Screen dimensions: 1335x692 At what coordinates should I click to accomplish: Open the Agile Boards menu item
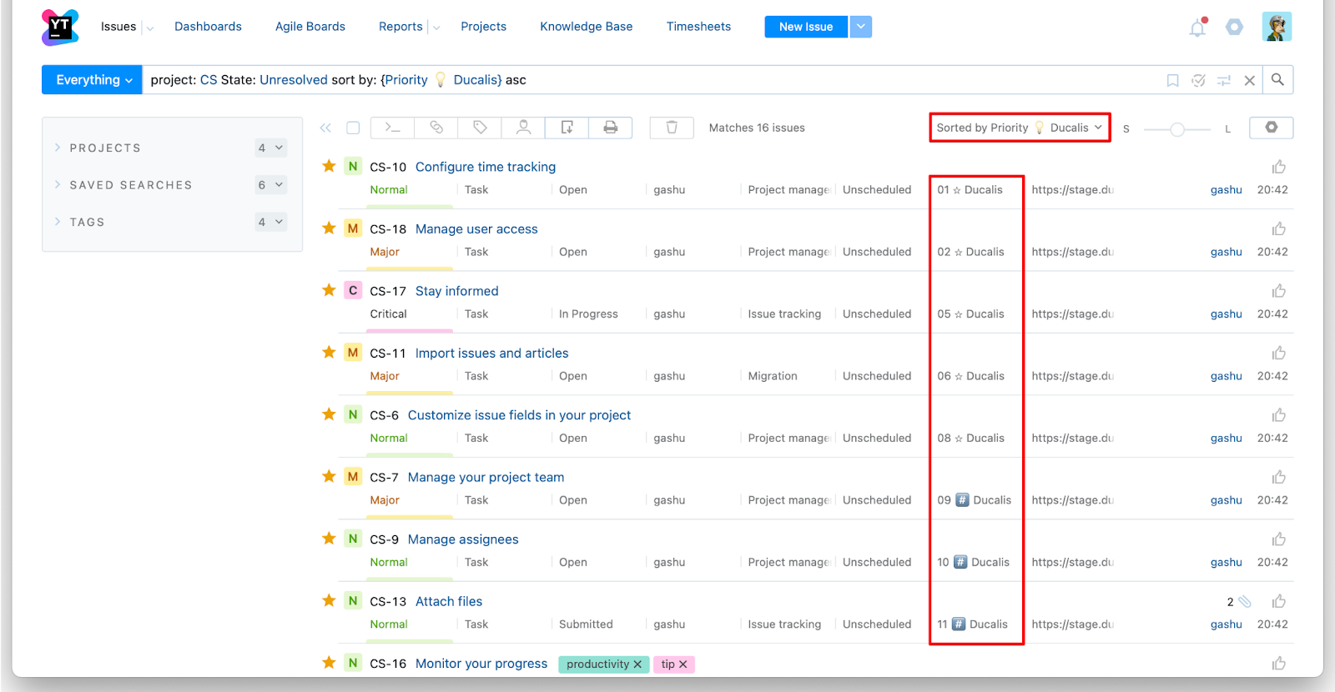pos(310,27)
